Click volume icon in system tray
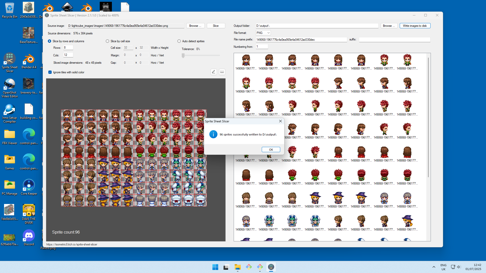Screen dimensions: 486x273 (x=459, y=267)
